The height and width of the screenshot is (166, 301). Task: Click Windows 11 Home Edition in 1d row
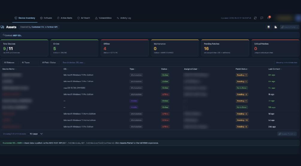79,114
